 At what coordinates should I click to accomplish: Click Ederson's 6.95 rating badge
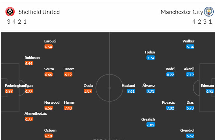pos(209,91)
